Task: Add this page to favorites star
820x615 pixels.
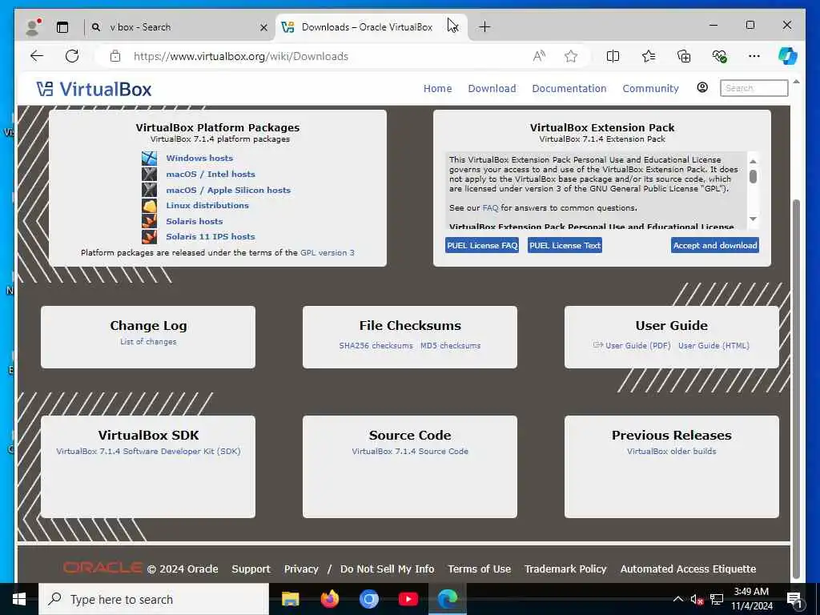Action: point(570,56)
